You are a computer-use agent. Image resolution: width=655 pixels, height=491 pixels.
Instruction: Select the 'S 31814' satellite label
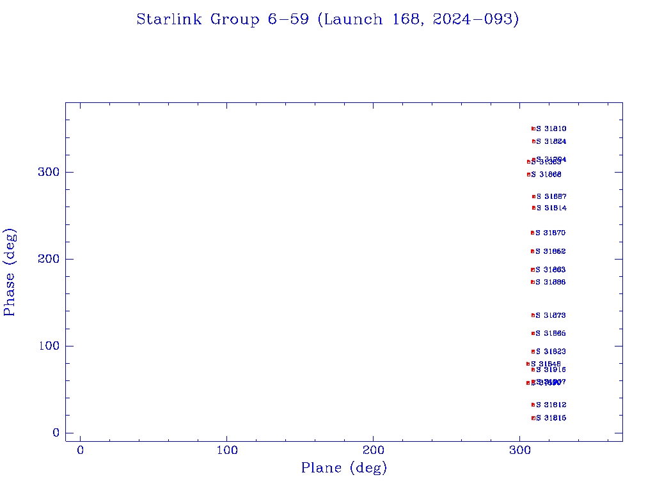click(552, 208)
